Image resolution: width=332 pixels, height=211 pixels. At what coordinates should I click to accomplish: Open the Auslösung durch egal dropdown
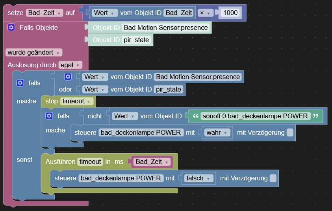point(70,65)
